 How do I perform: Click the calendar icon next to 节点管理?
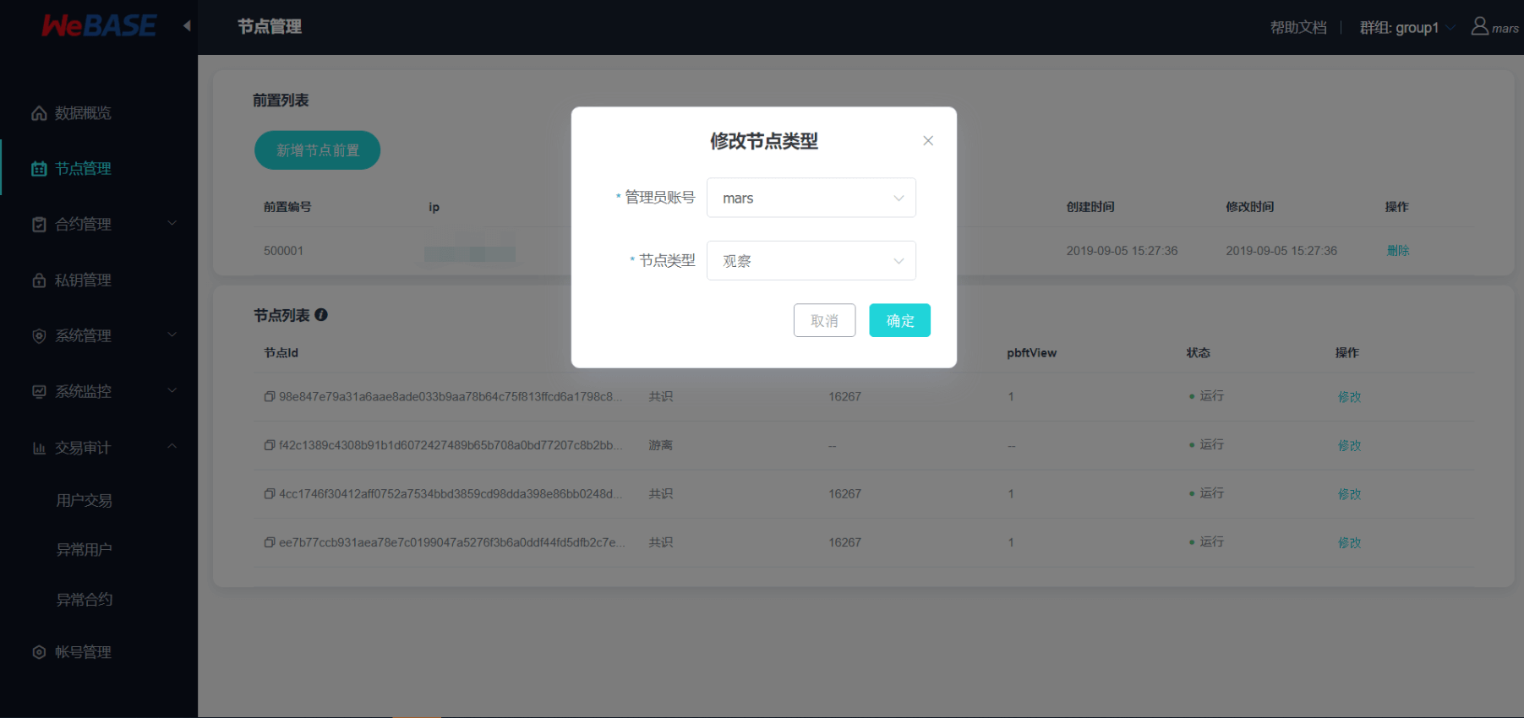click(x=39, y=169)
